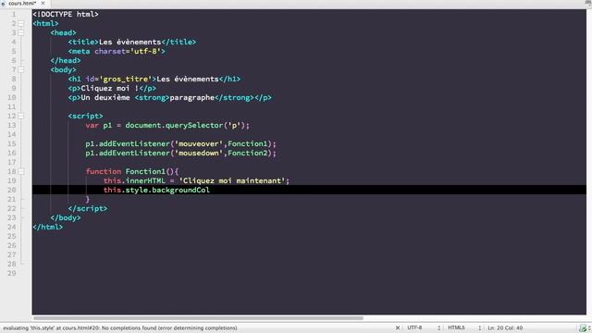Viewport: 592px width, 333px height.
Task: Dismiss the status bar message with X
Action: point(397,327)
